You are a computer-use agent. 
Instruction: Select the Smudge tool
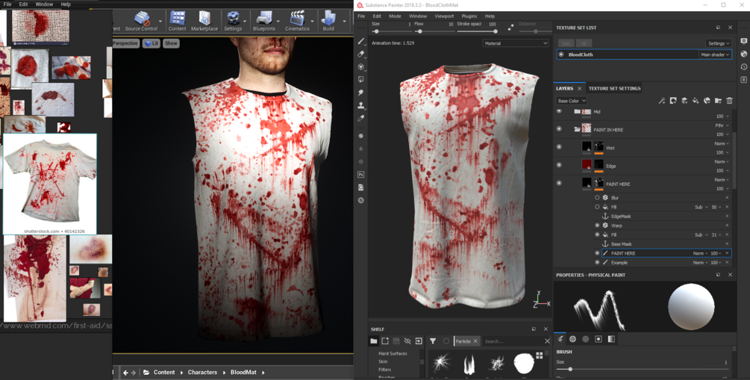tap(361, 93)
